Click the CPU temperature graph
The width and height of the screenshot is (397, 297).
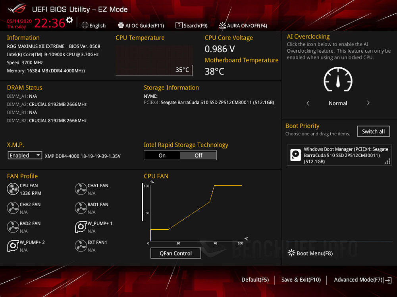click(154, 61)
